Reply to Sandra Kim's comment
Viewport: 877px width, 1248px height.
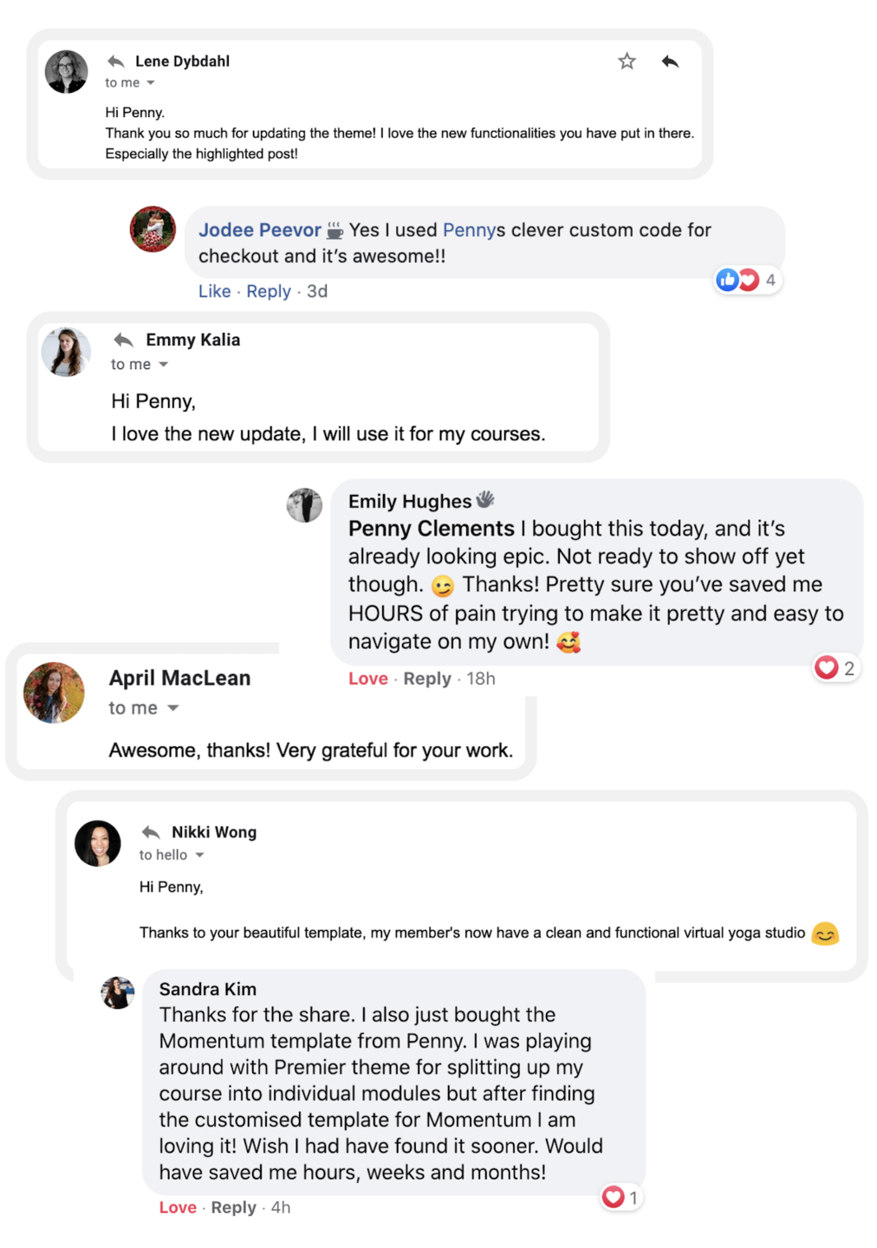click(x=233, y=1207)
